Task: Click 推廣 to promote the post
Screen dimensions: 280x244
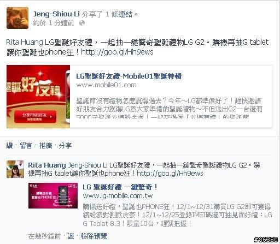Action: point(45,145)
